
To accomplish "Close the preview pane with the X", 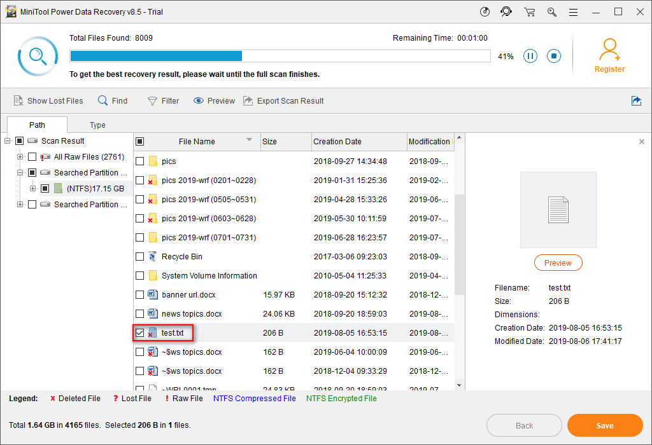I will pyautogui.click(x=642, y=142).
